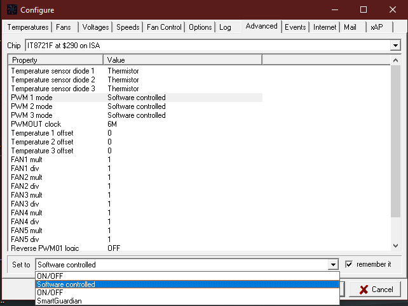Minimize the Configure window
The image size is (408, 306).
coord(335,10)
